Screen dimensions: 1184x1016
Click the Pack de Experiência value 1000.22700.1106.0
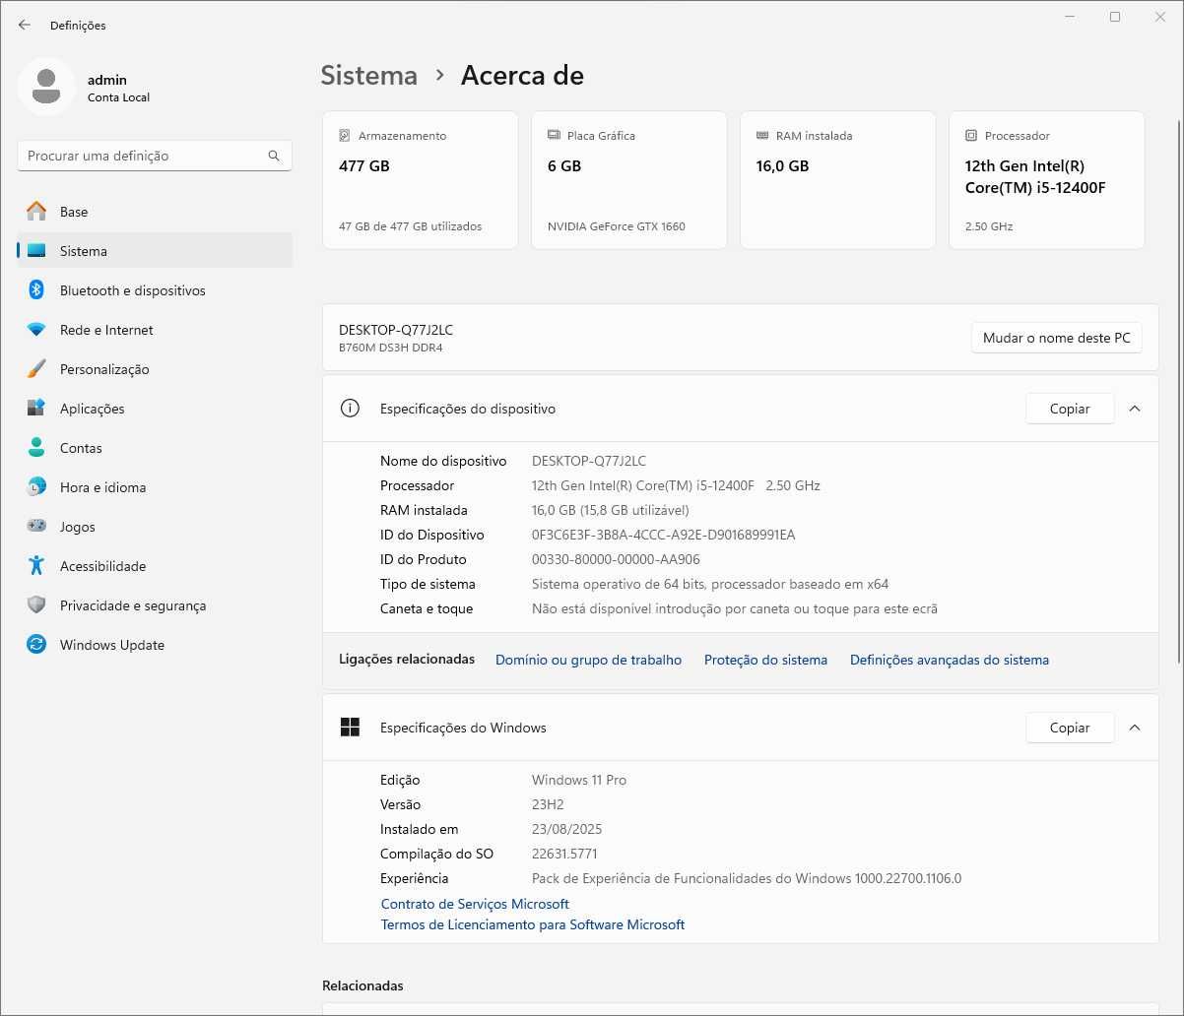pyautogui.click(x=747, y=878)
